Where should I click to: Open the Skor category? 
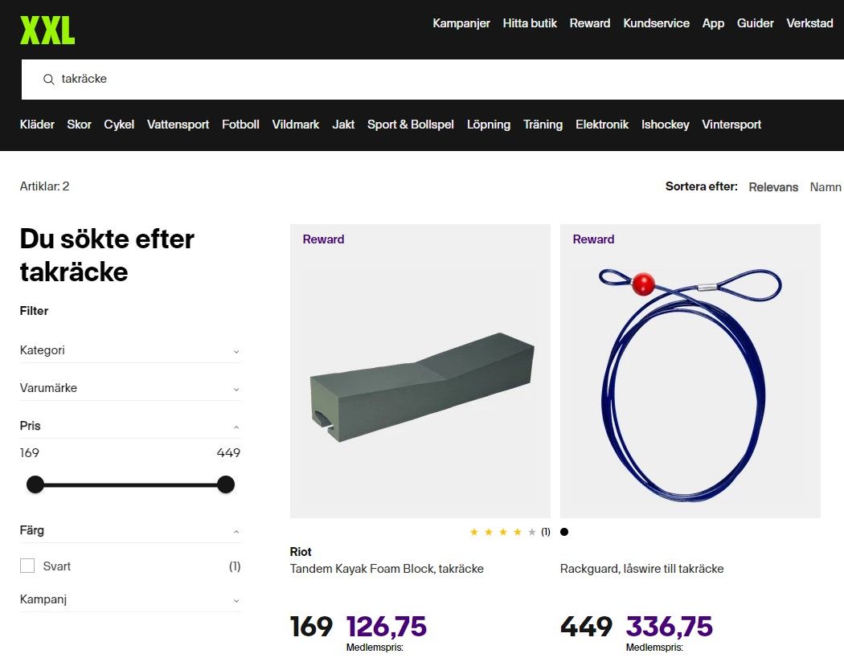[x=79, y=125]
